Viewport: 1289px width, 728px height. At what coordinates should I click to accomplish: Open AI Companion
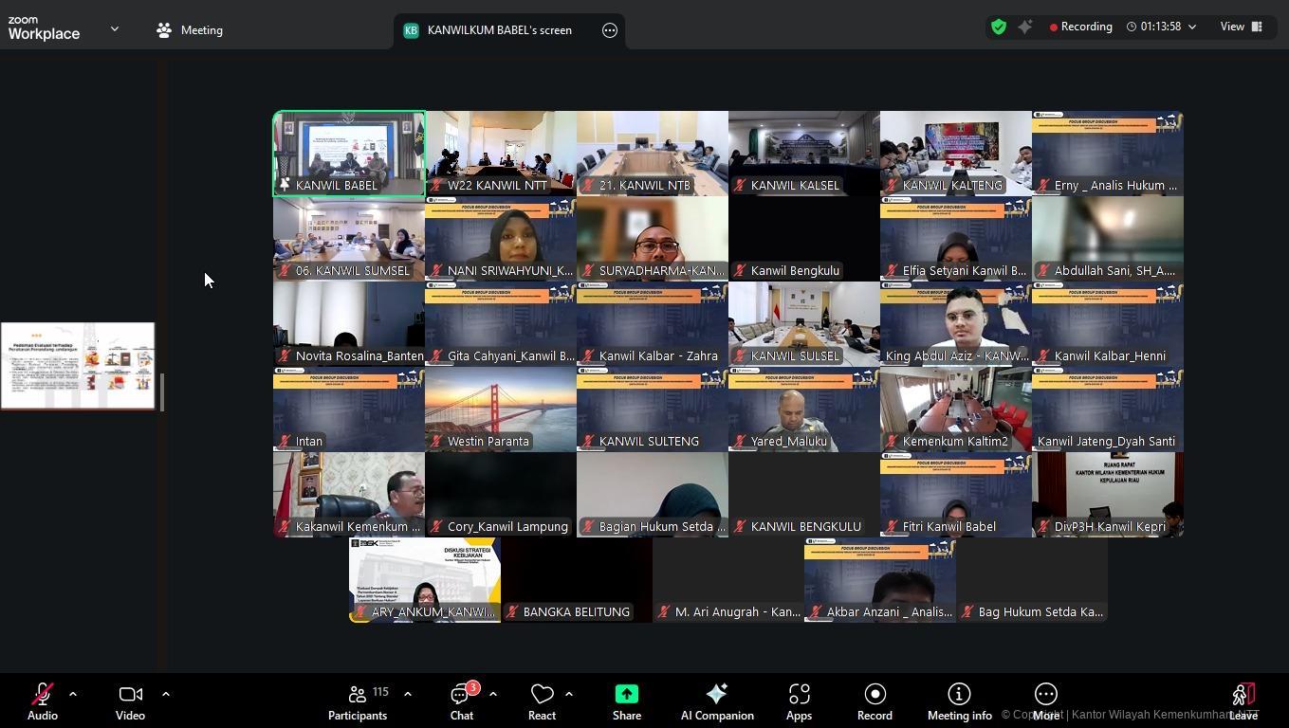[x=717, y=702]
